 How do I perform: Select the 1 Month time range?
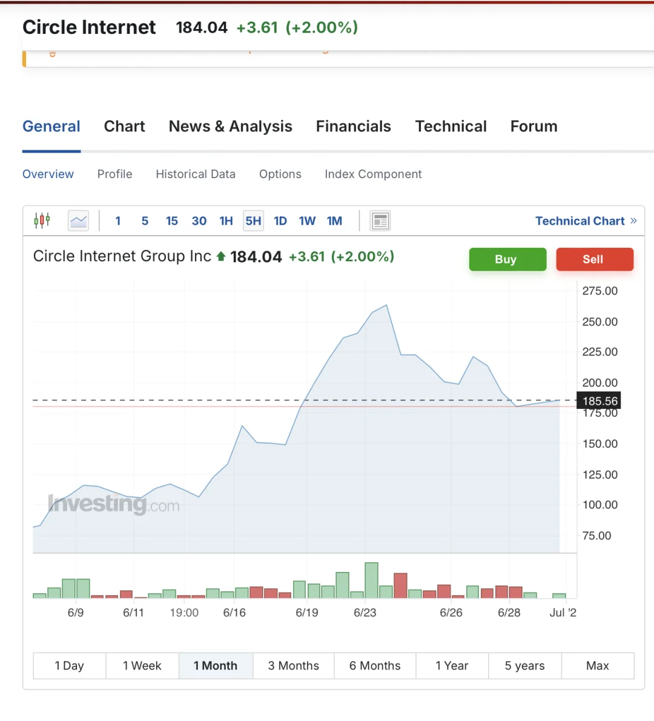pyautogui.click(x=216, y=666)
